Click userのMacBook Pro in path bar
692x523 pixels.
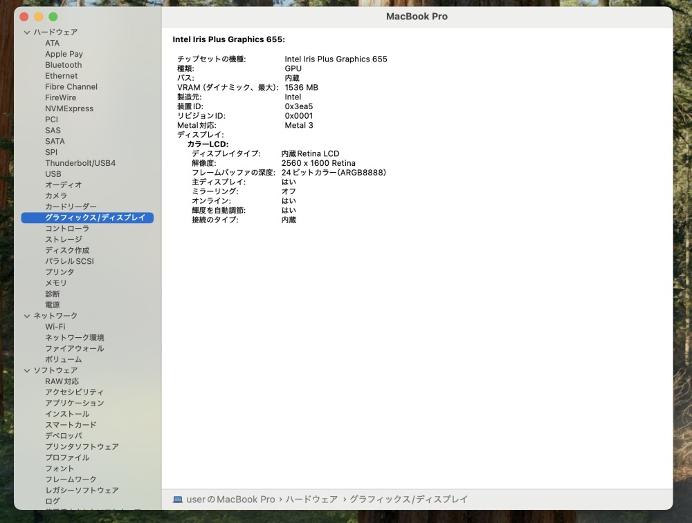tap(230, 500)
